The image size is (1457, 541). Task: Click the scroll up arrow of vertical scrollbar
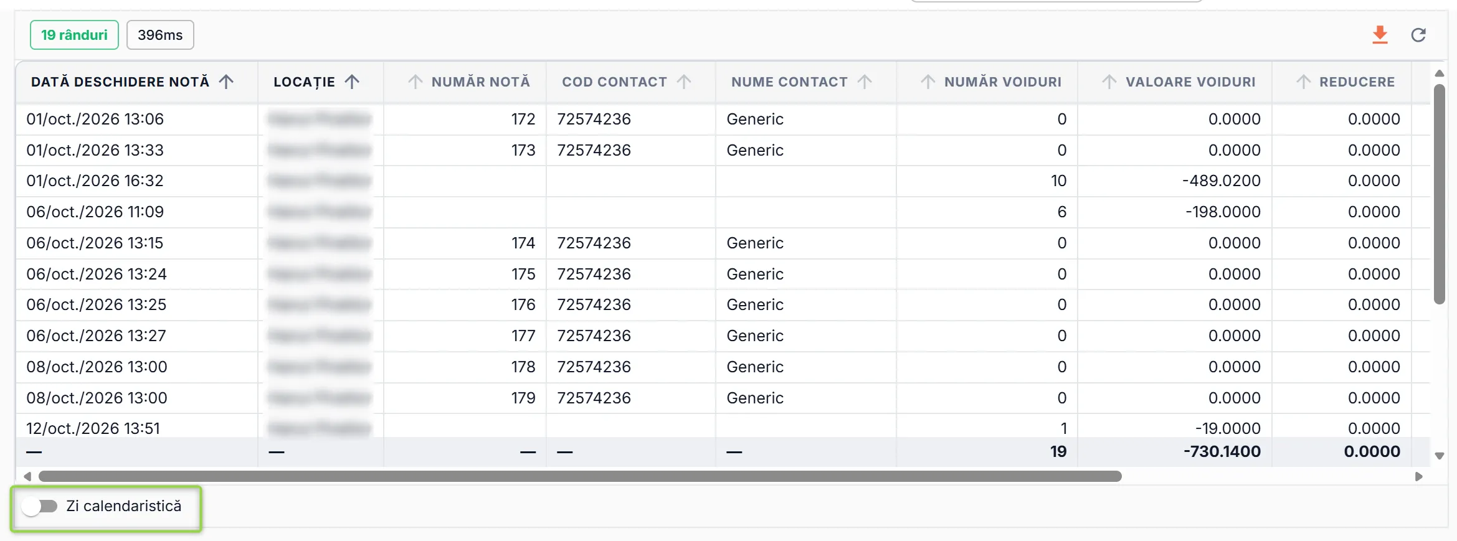tap(1439, 73)
